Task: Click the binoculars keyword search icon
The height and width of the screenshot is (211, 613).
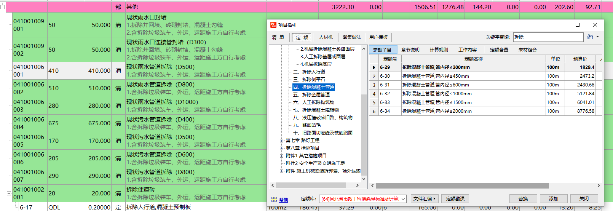Action: 590,37
